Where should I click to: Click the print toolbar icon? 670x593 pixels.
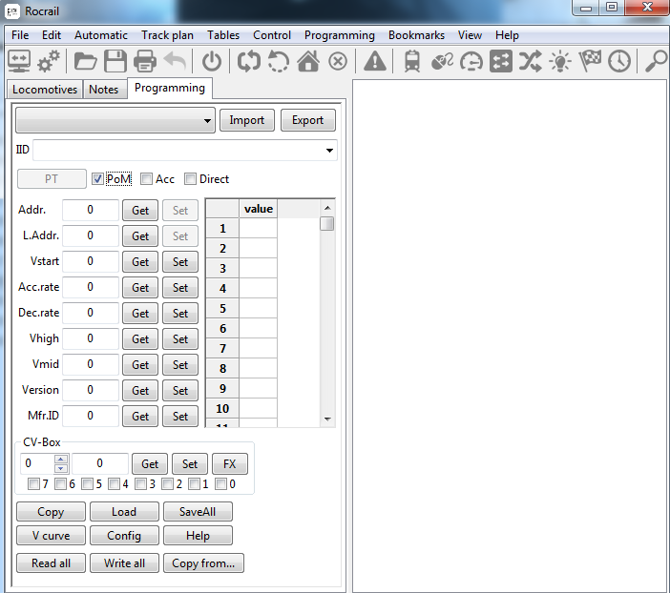click(x=145, y=61)
